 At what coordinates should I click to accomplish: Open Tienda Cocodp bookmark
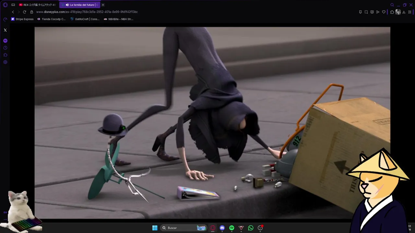coord(52,19)
